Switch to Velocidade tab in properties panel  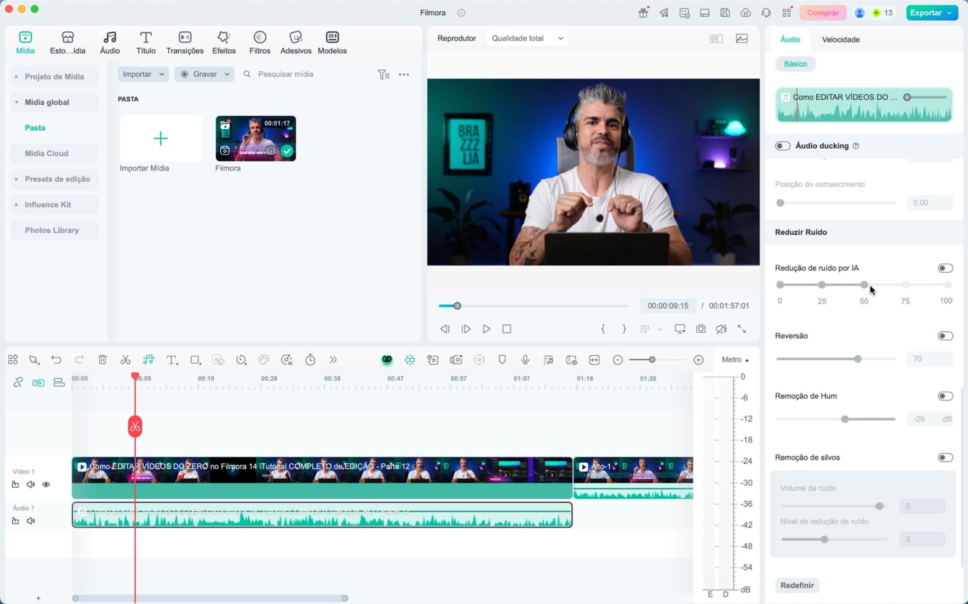coord(840,40)
